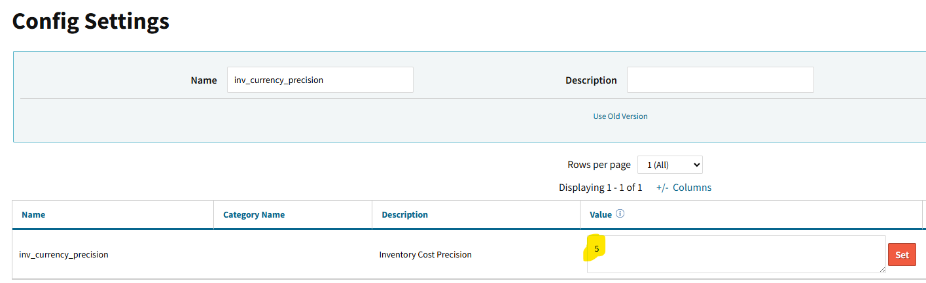Image resolution: width=926 pixels, height=283 pixels.
Task: Click the Config Settings page heading
Action: (91, 22)
